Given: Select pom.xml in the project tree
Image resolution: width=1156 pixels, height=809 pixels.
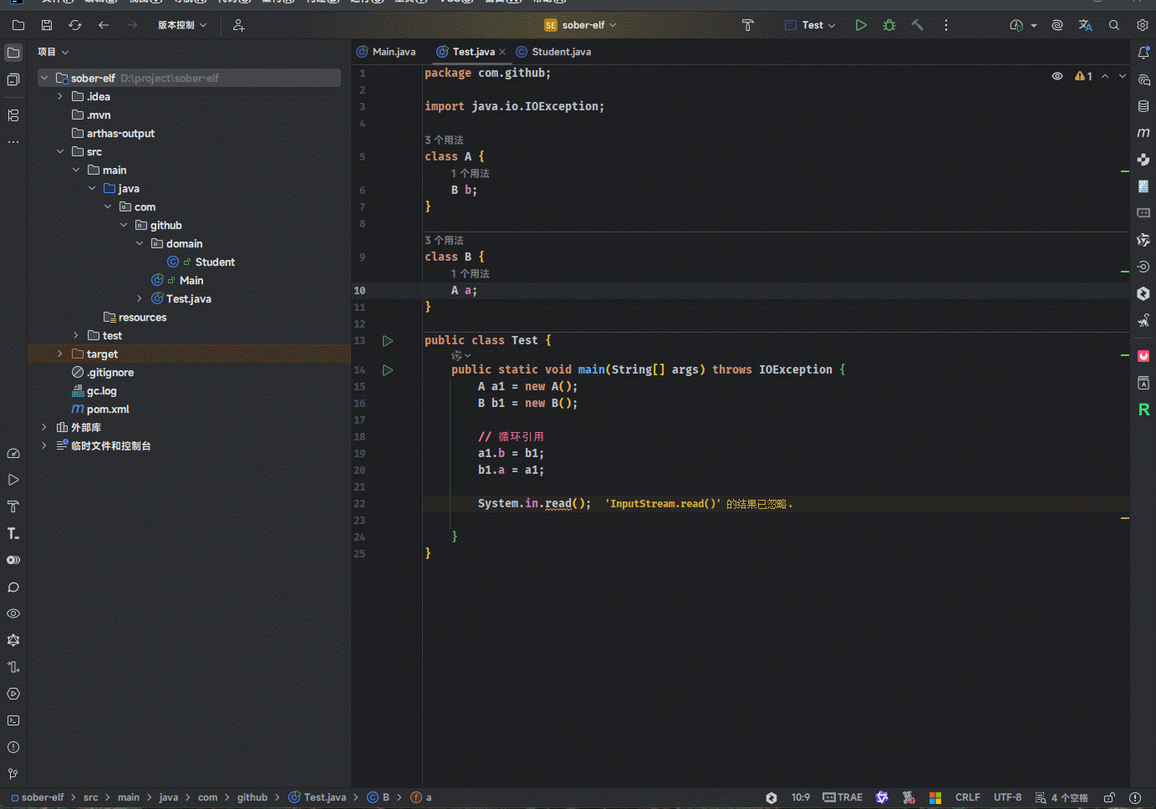Looking at the screenshot, I should click(108, 410).
